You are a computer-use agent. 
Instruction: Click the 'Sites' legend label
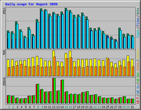[138, 67]
